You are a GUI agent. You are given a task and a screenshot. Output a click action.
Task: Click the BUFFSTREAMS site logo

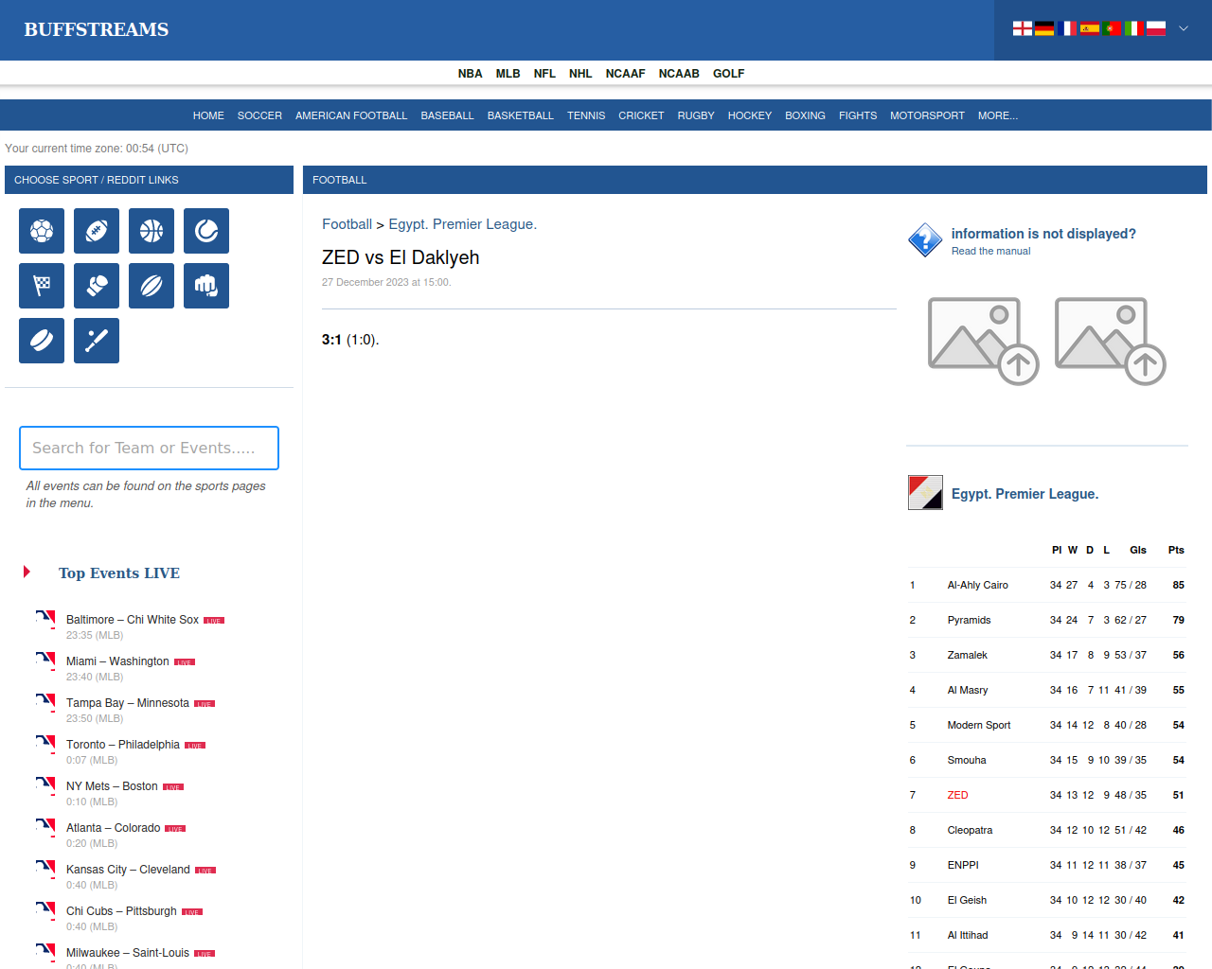(x=97, y=29)
